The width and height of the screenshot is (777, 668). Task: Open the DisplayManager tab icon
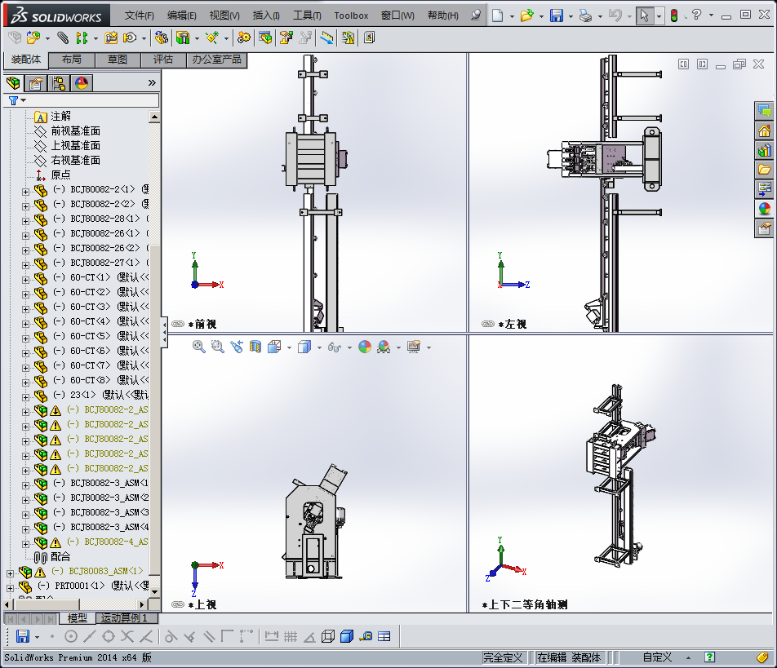point(82,83)
